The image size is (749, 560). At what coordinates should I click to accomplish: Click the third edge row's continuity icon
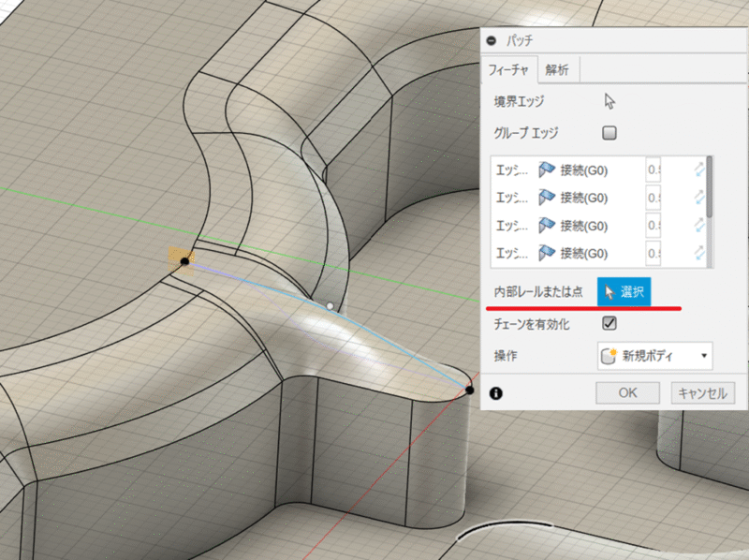tap(545, 226)
